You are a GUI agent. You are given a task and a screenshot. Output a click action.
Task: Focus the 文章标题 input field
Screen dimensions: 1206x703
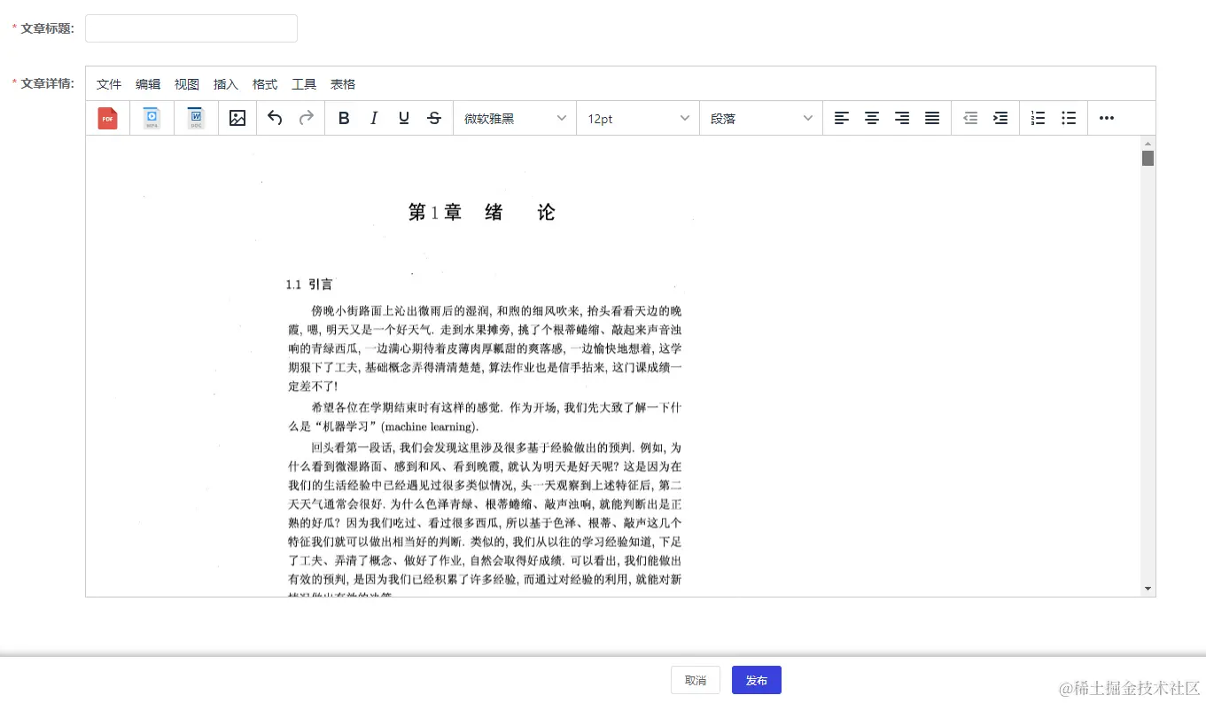(x=191, y=28)
